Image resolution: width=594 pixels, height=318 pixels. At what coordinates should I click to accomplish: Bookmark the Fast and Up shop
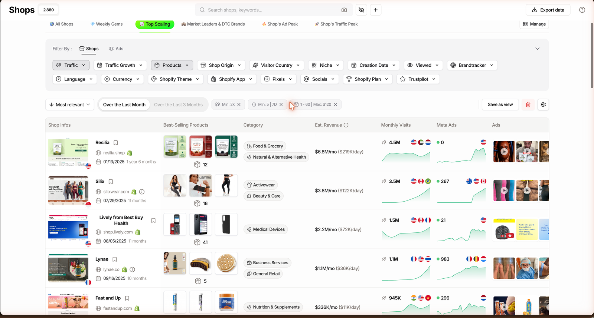point(127,298)
